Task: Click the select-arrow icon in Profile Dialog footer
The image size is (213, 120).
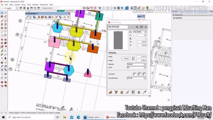Action: pyautogui.click(x=133, y=92)
